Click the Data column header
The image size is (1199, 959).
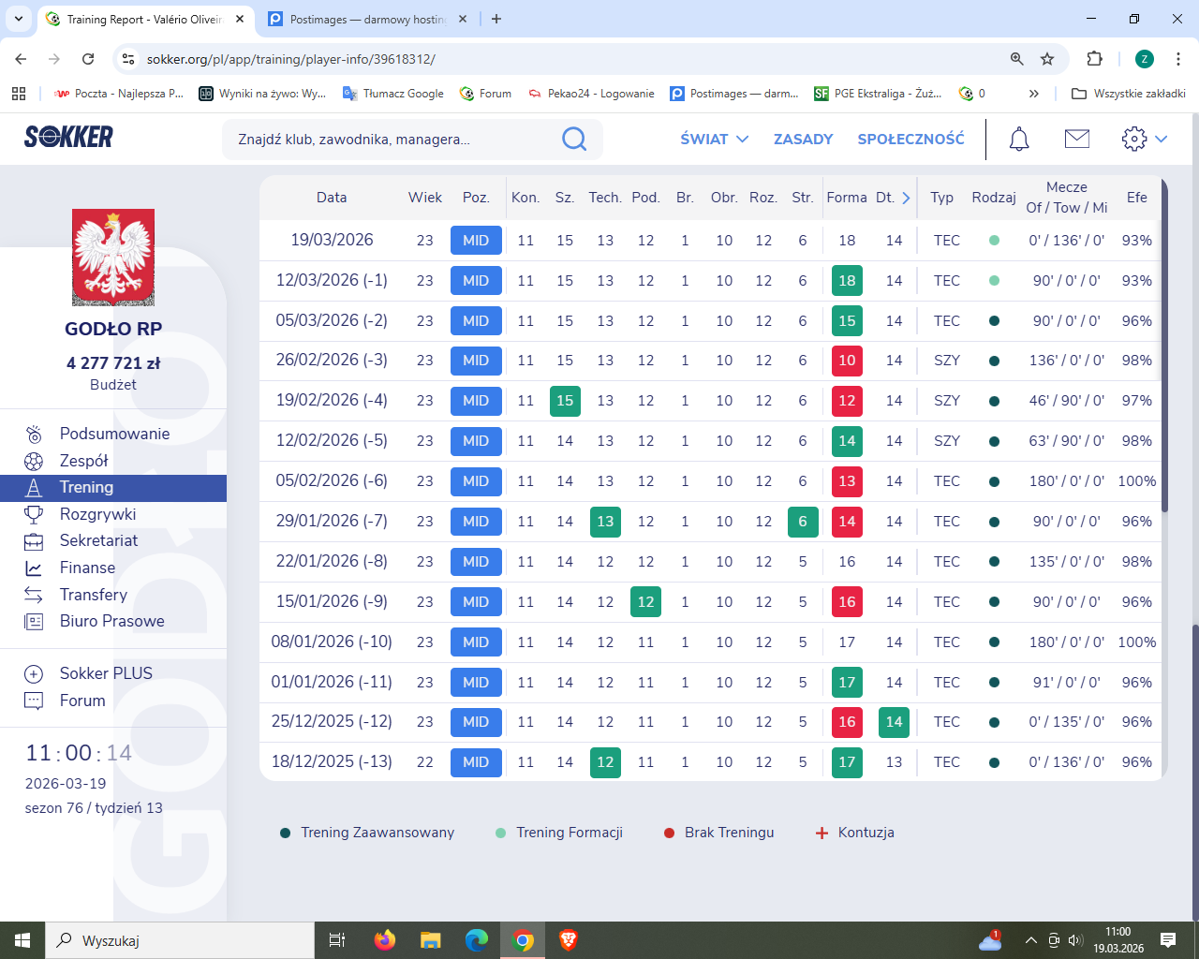click(x=332, y=198)
